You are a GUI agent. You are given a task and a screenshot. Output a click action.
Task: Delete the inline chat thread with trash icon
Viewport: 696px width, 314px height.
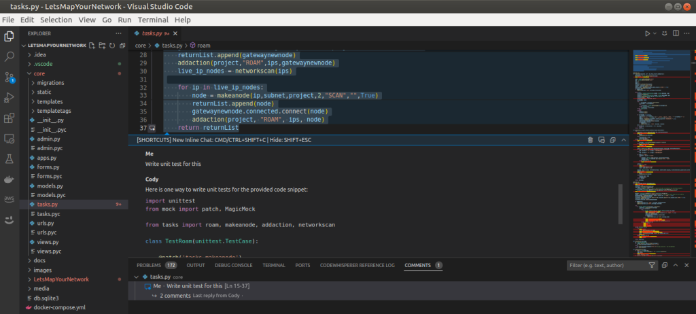tap(591, 140)
